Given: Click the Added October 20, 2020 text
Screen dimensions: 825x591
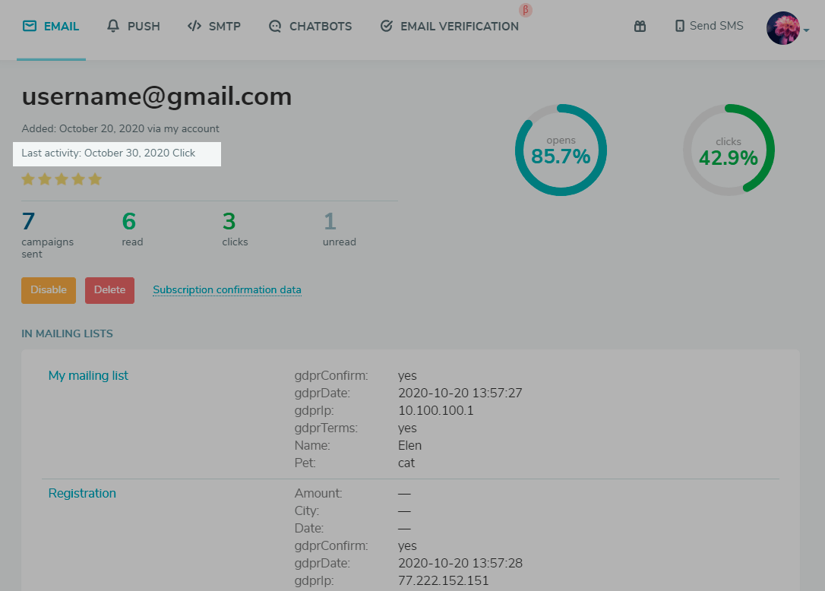Looking at the screenshot, I should click(x=121, y=129).
